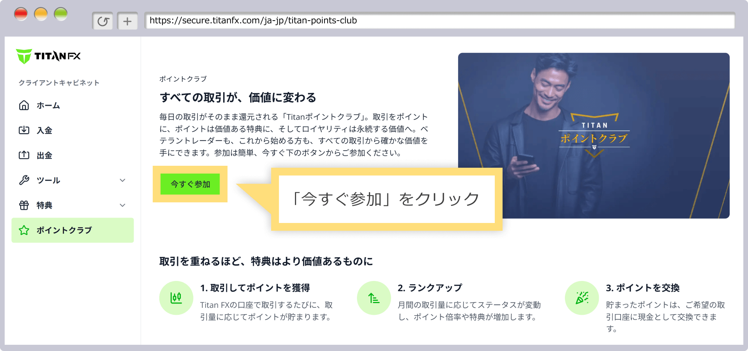Image resolution: width=748 pixels, height=351 pixels.
Task: Expand the 特典 menu chevron
Action: 123,205
